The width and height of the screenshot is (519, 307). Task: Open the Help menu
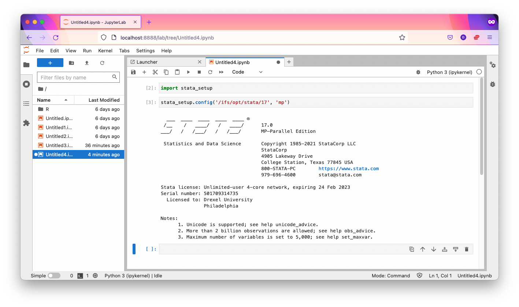166,50
